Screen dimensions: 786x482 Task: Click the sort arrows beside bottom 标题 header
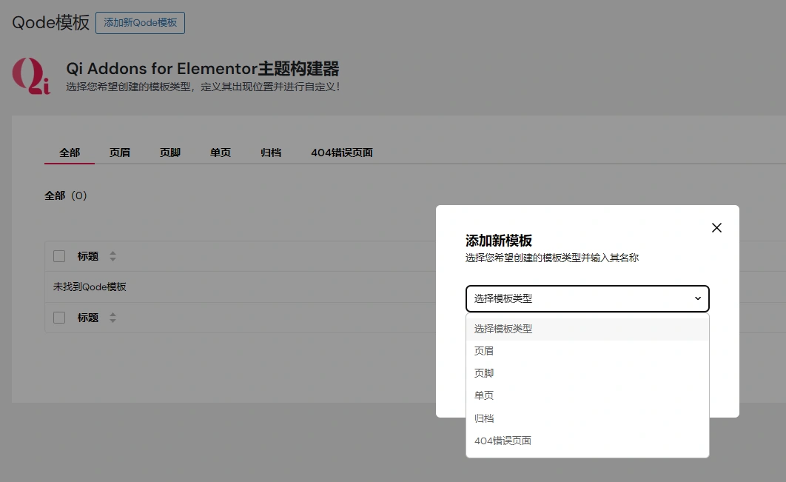pos(112,317)
